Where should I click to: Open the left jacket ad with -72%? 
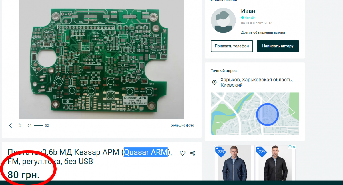coord(234,163)
